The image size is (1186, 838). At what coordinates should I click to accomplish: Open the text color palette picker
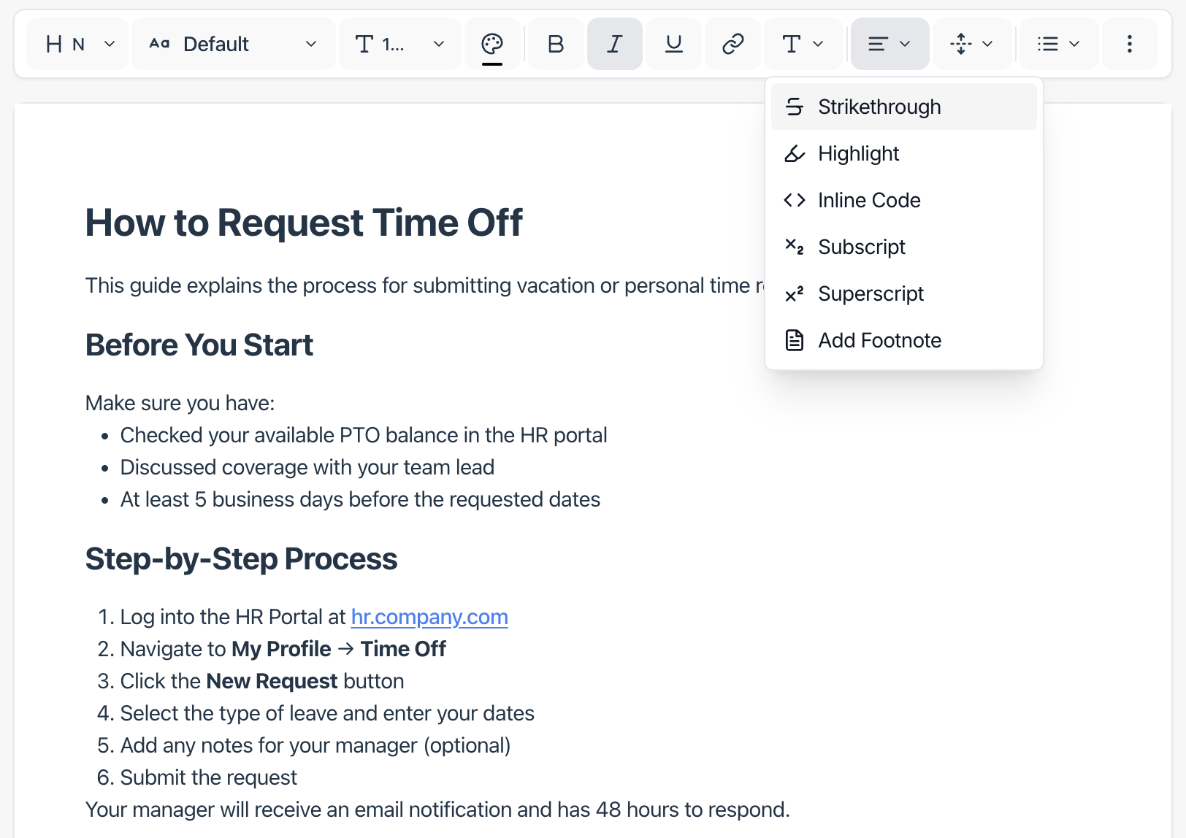(493, 44)
